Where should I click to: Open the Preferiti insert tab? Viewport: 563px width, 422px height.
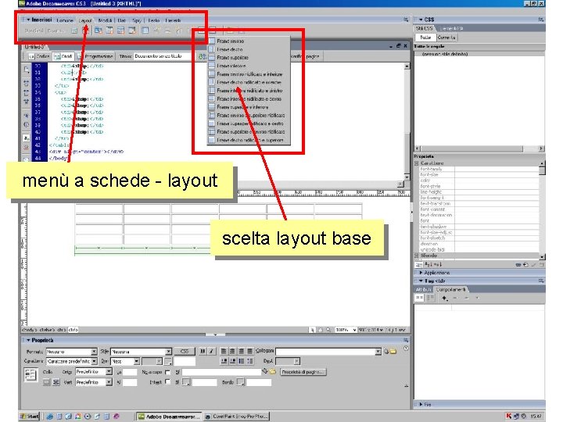click(x=173, y=20)
